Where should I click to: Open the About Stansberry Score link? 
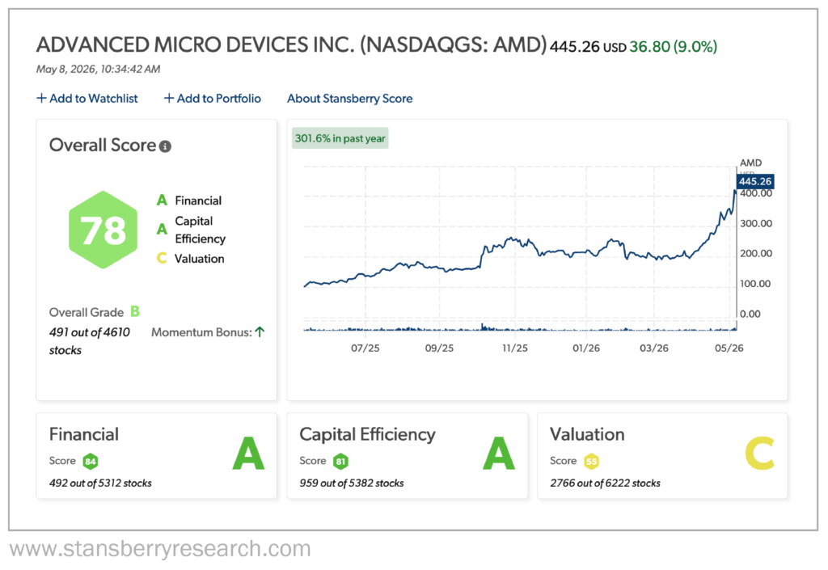click(x=349, y=99)
